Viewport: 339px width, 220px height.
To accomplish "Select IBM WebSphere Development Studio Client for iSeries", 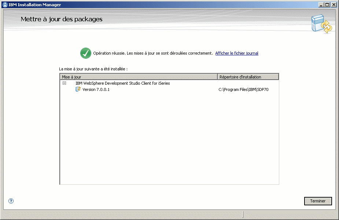I will point(122,83).
